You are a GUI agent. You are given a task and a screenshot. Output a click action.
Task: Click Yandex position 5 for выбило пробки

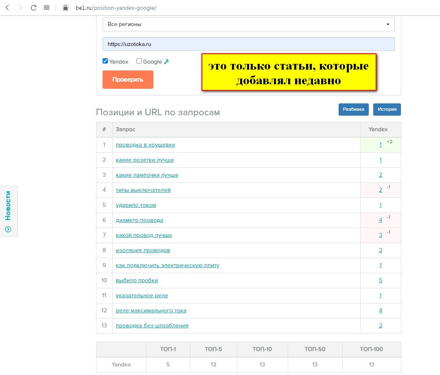tap(381, 281)
